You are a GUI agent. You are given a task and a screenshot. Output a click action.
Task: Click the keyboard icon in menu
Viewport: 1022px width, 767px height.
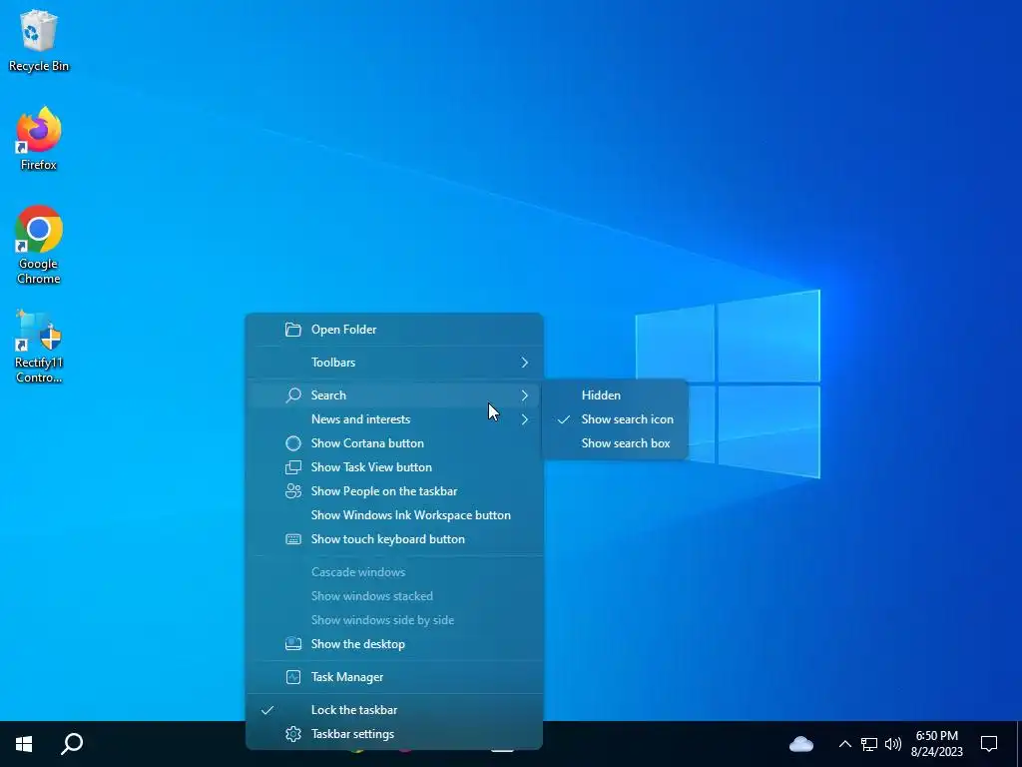tap(293, 539)
